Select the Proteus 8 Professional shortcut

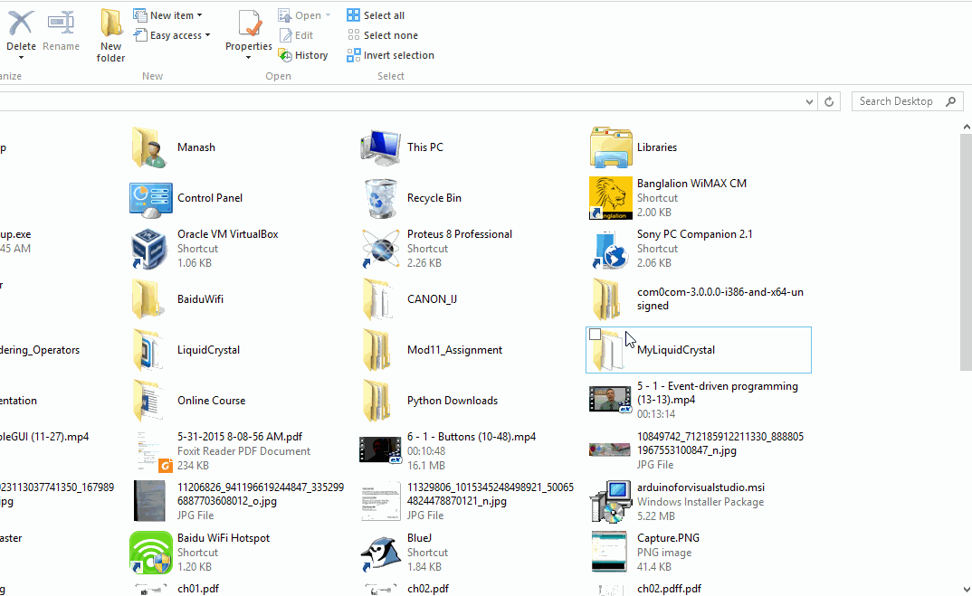[381, 249]
